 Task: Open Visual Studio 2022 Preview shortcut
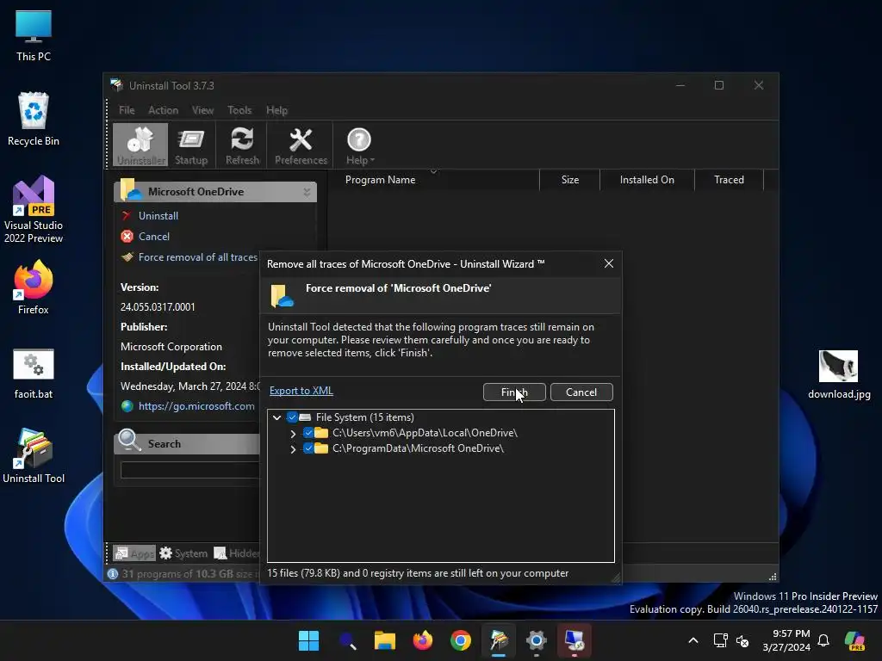point(34,209)
